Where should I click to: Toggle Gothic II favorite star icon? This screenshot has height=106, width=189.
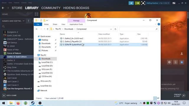click(x=182, y=62)
